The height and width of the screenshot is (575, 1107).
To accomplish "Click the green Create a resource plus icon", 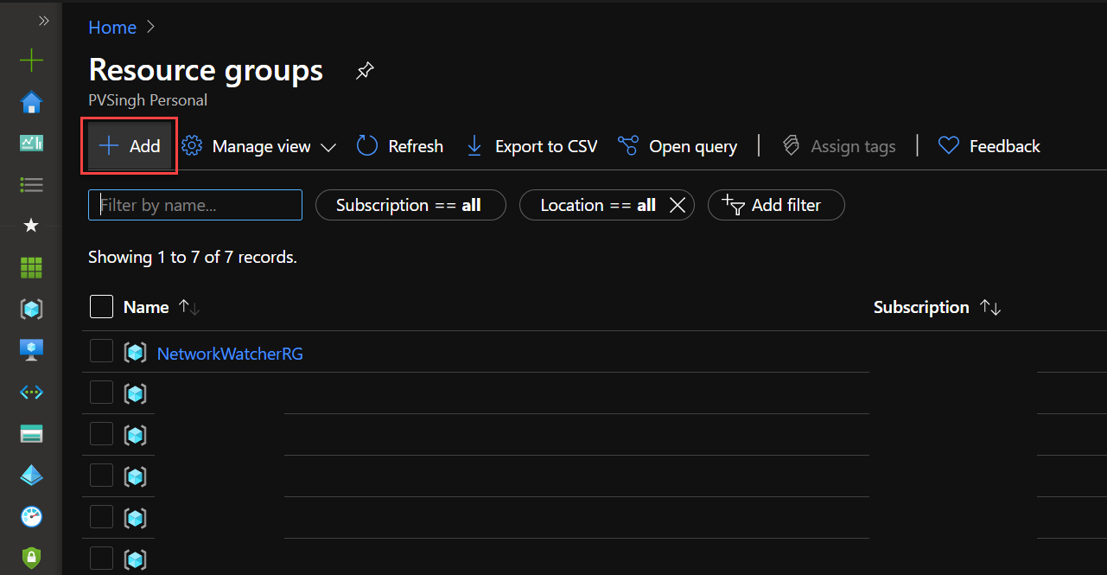I will click(x=31, y=61).
